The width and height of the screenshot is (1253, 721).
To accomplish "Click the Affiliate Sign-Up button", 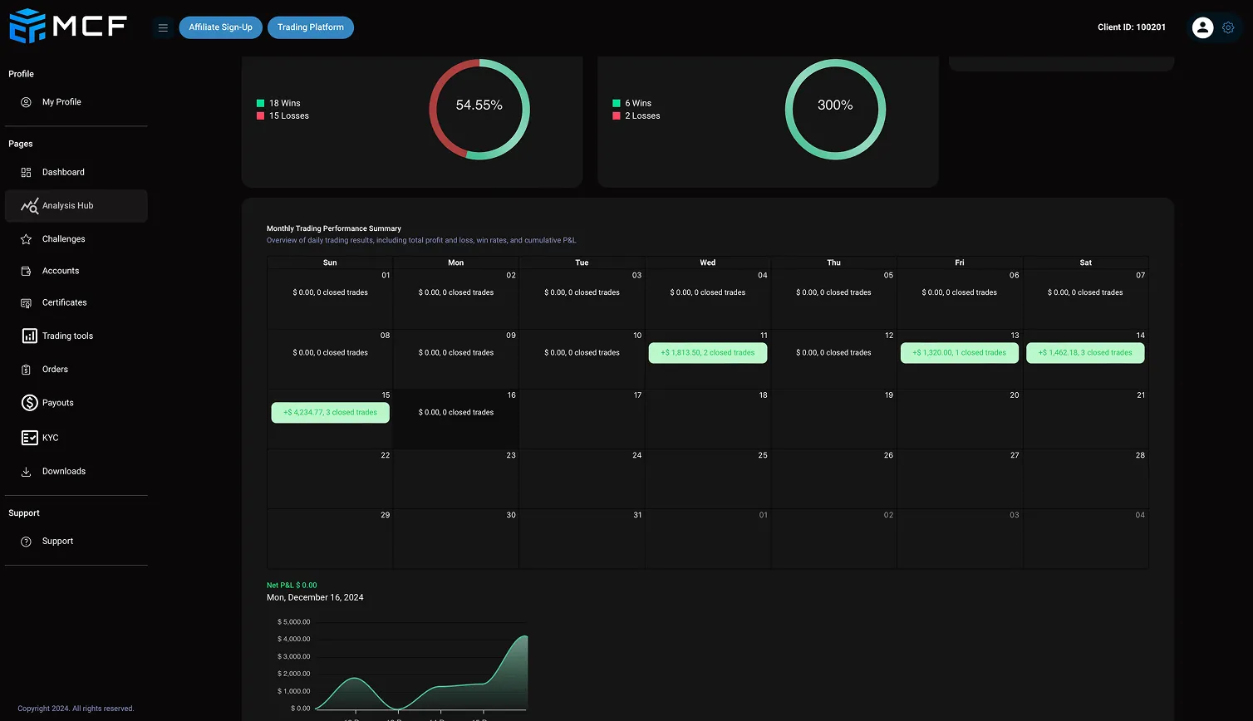I will point(220,27).
